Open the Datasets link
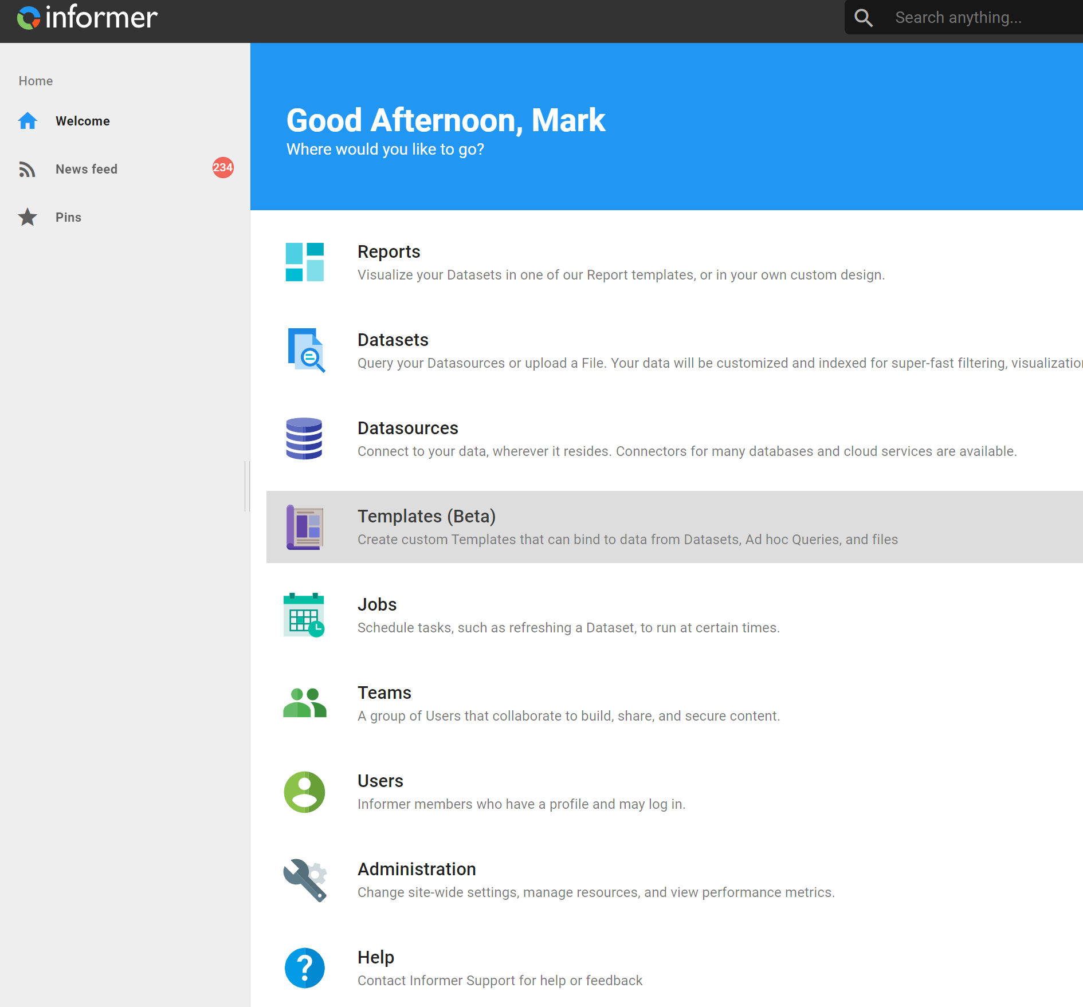Screen dimensions: 1083x1007 pyautogui.click(x=393, y=340)
